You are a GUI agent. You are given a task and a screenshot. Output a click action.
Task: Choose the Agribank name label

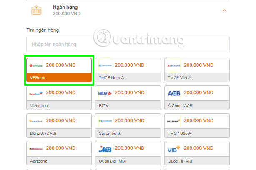click(38, 161)
